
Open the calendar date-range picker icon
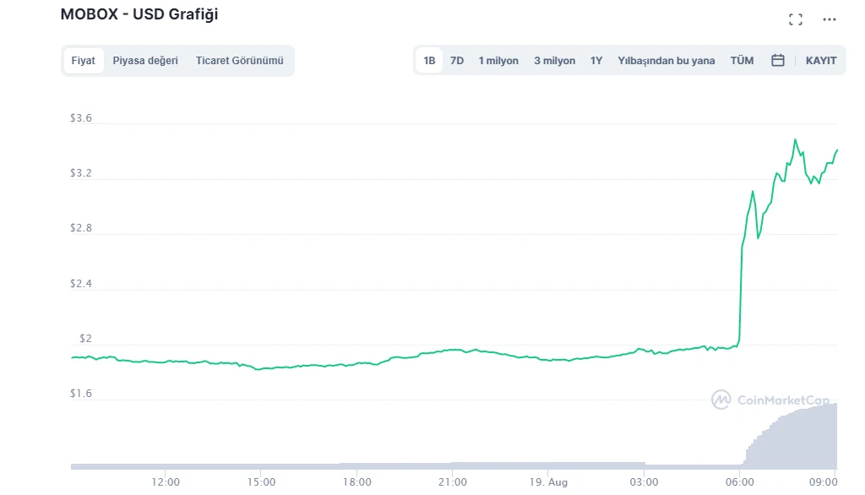pos(777,60)
